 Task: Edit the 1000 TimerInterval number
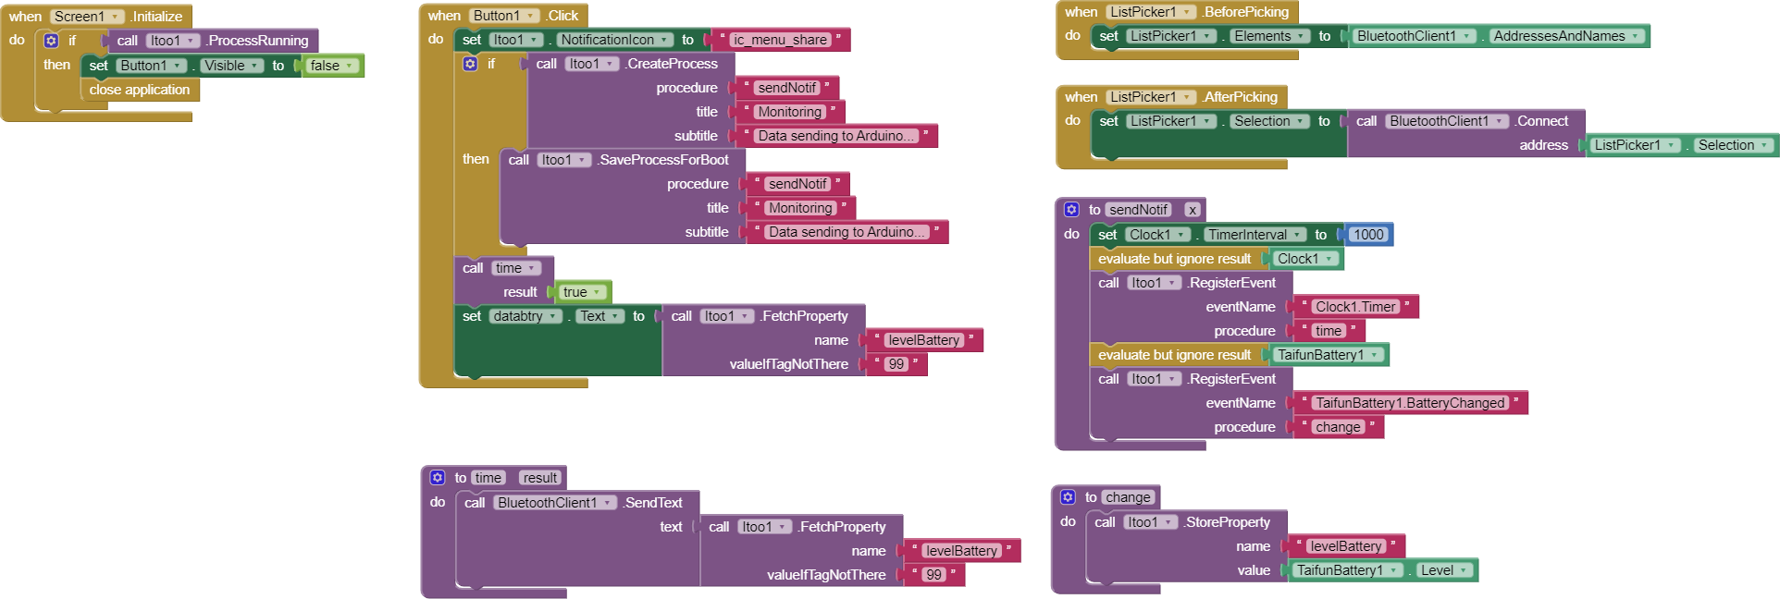[x=1368, y=235]
